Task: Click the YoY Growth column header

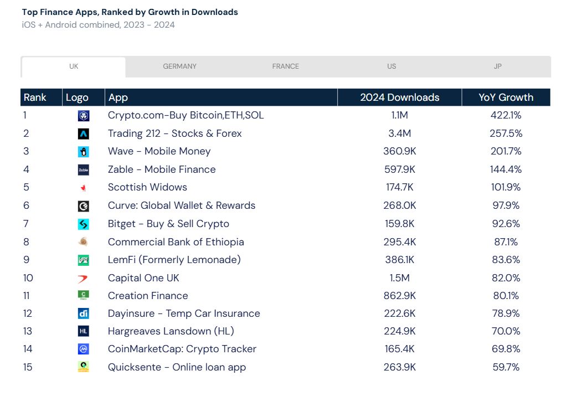Action: [x=506, y=97]
